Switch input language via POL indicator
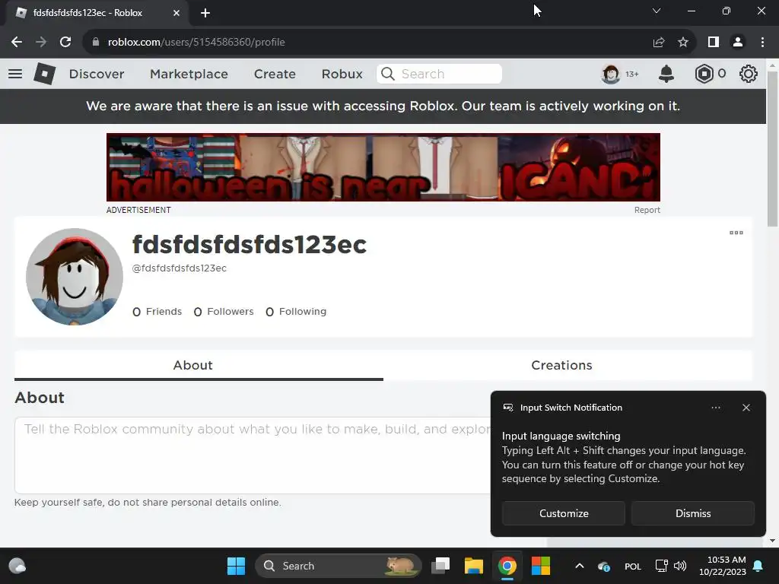779x584 pixels. (x=632, y=566)
